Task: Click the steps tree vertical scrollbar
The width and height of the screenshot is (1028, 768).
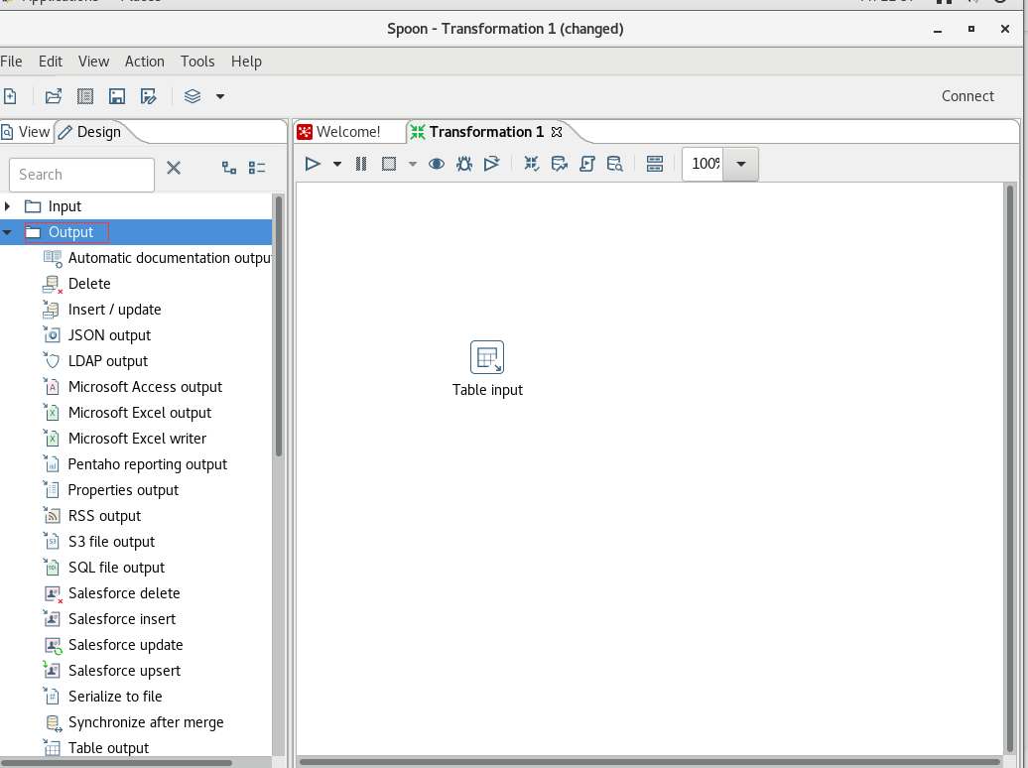Action: point(279,326)
